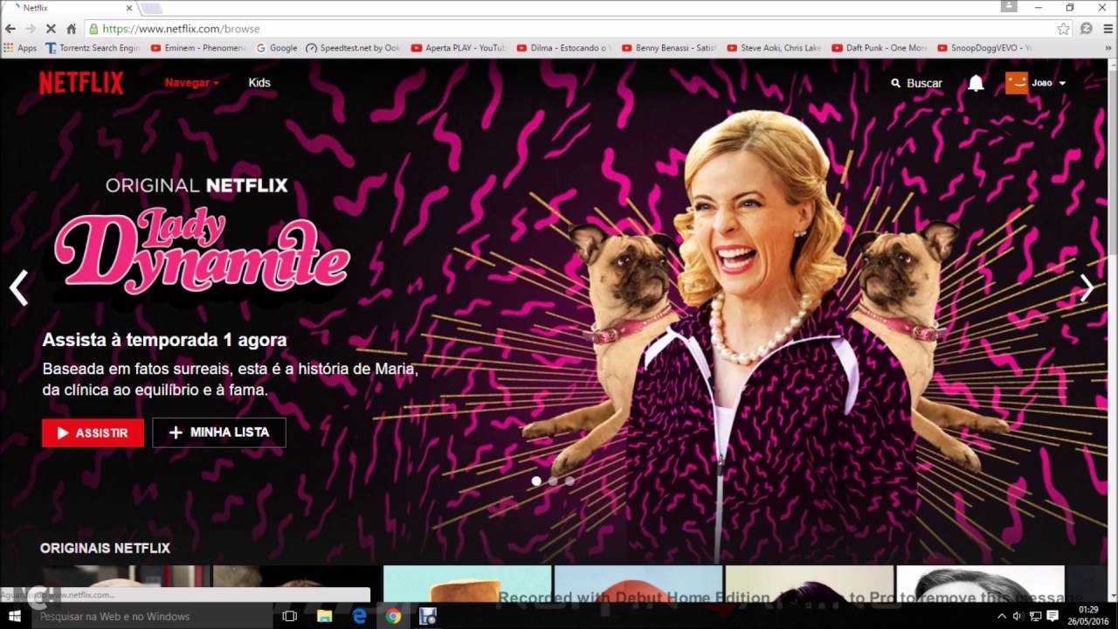This screenshot has height=629, width=1118.
Task: Open Chrome home page button
Action: 72,29
